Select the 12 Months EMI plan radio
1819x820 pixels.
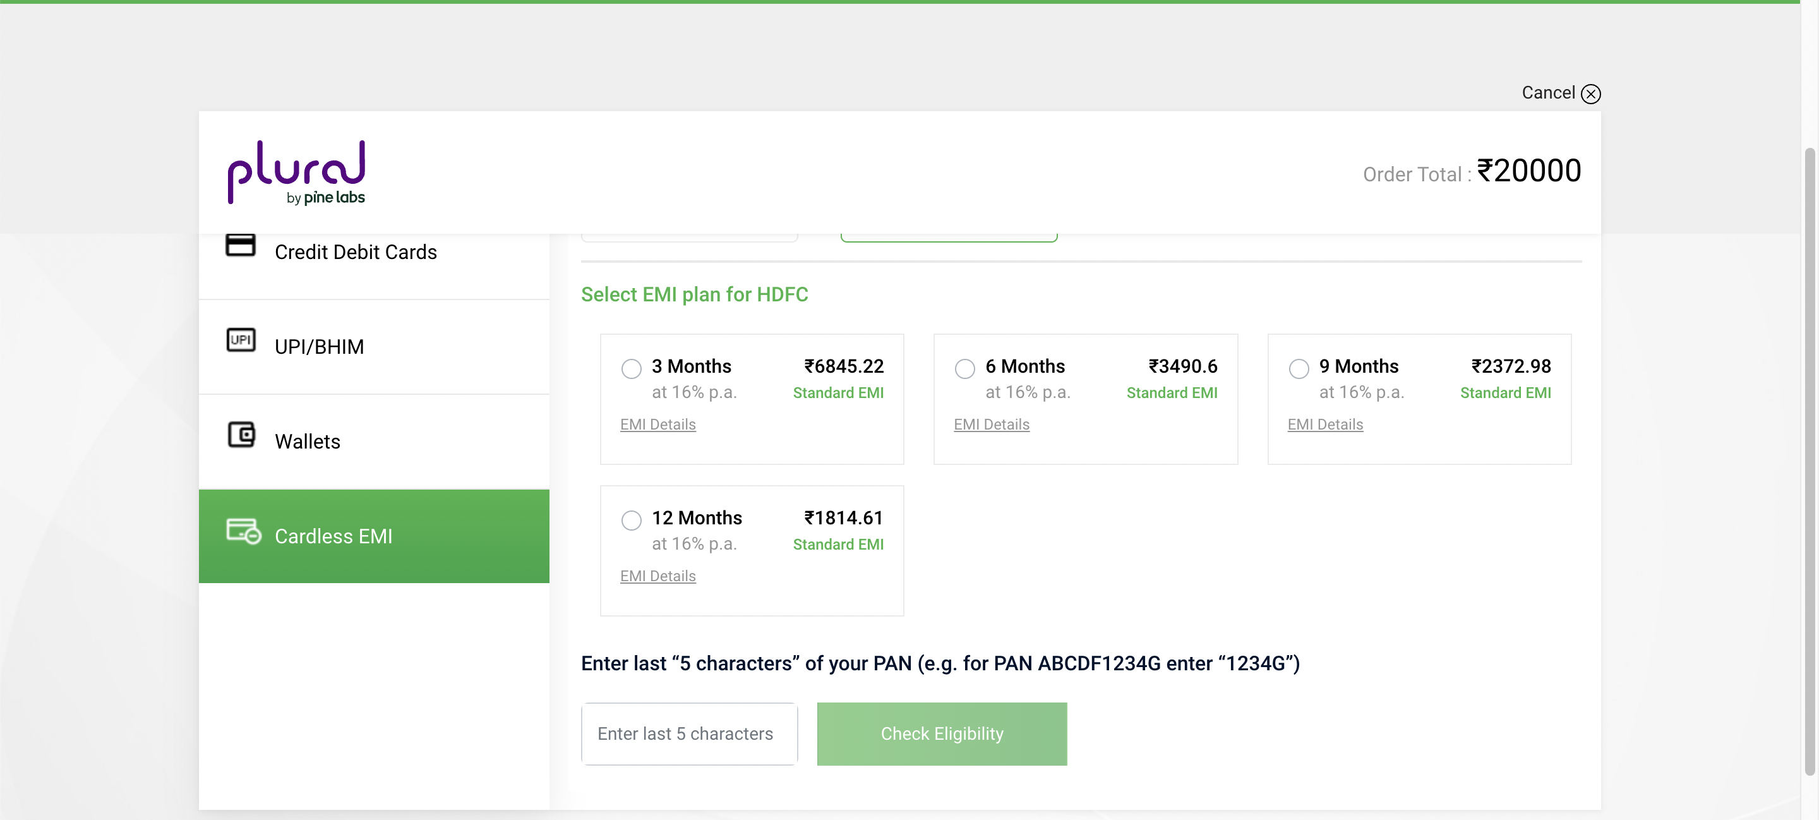click(x=632, y=521)
